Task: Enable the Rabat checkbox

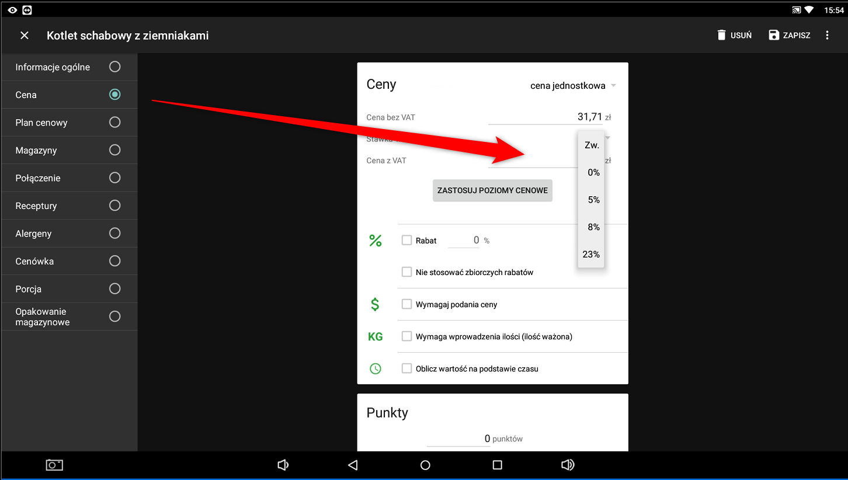Action: 407,240
